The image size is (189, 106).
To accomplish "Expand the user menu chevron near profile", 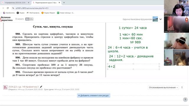I will click(x=160, y=19).
